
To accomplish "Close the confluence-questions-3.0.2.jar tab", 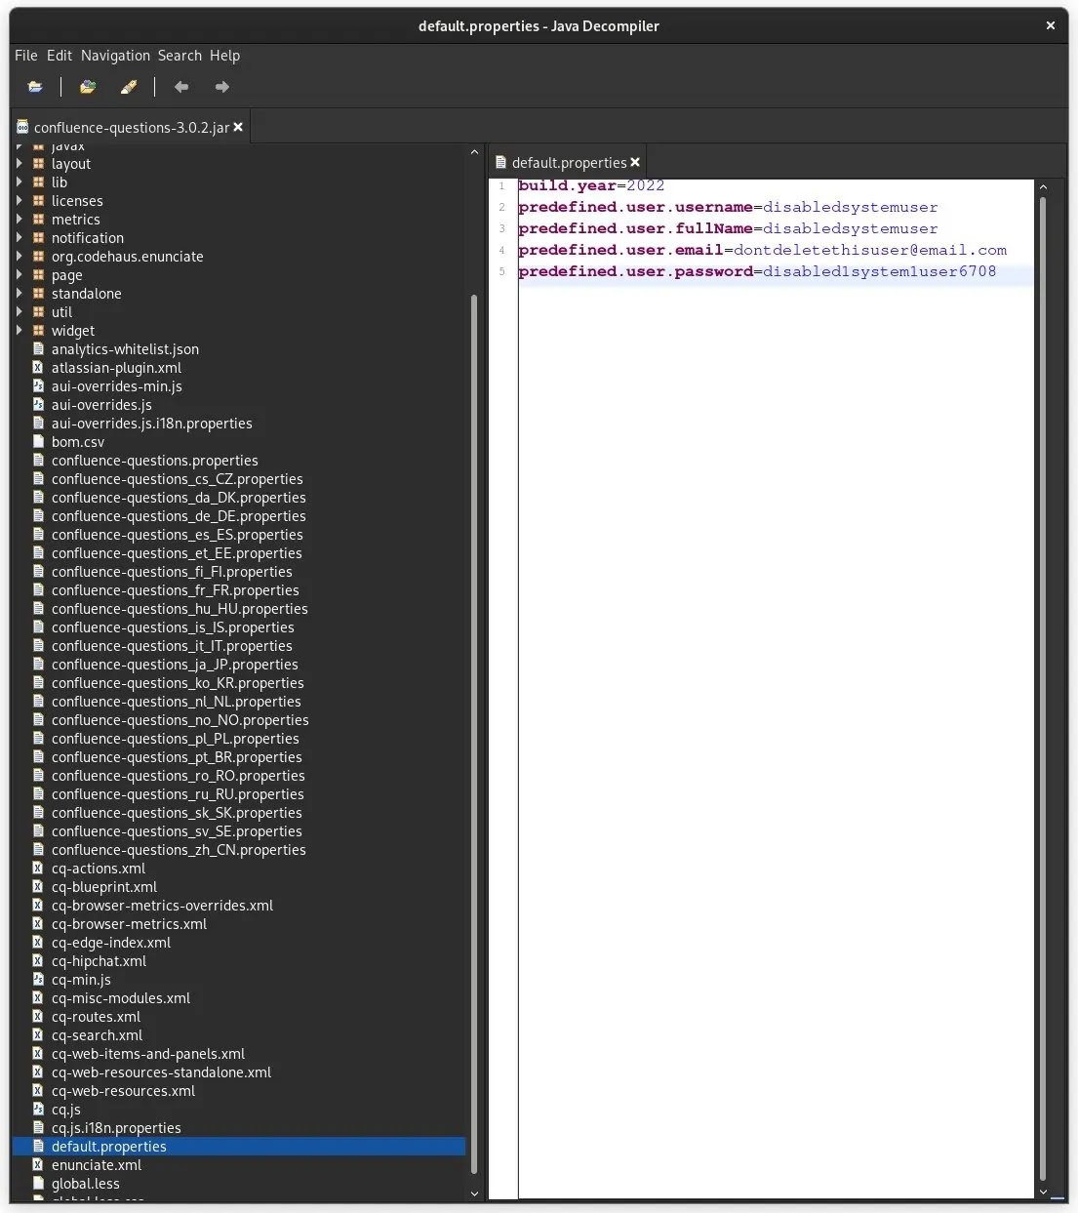I will point(238,127).
